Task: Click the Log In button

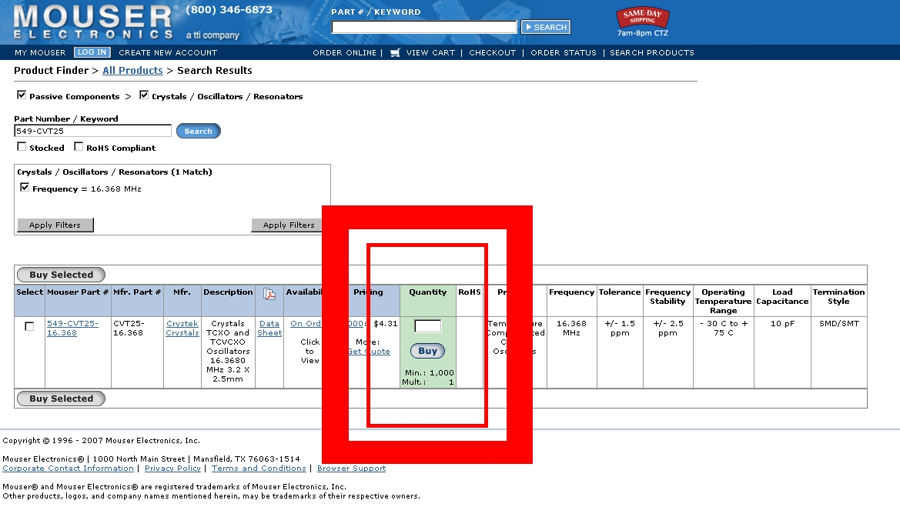Action: click(x=92, y=52)
